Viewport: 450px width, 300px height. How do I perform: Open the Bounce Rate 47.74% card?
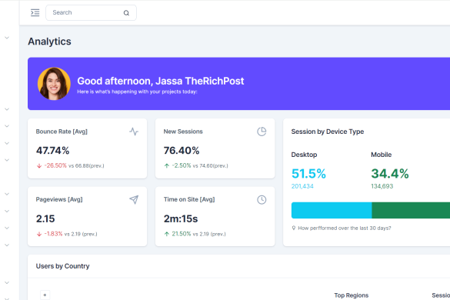87,148
